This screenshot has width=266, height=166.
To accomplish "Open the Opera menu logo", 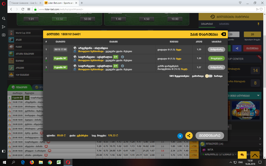I will click(4, 3).
